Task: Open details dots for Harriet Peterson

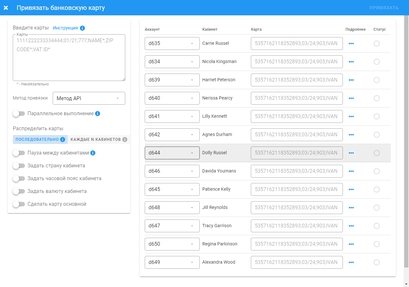Action: point(351,80)
